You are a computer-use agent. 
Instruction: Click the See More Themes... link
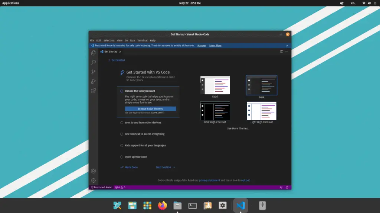click(x=238, y=128)
